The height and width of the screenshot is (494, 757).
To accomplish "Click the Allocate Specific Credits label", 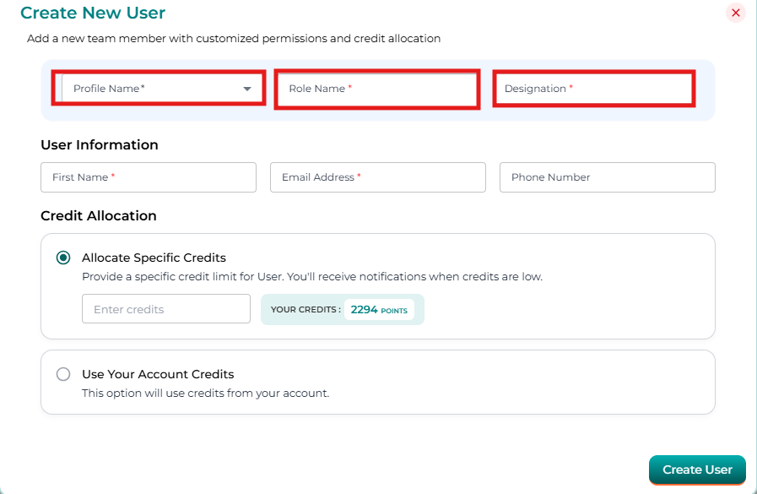I will tap(154, 258).
